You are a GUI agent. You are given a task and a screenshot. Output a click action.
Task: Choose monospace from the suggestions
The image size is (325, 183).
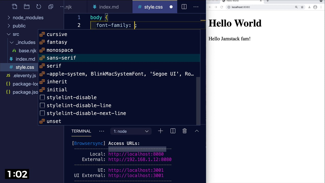click(119, 50)
